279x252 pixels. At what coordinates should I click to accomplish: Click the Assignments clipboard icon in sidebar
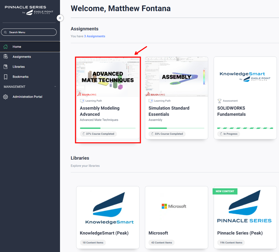[x=6, y=57]
